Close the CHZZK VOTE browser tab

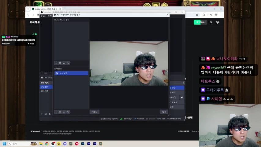tap(60, 9)
